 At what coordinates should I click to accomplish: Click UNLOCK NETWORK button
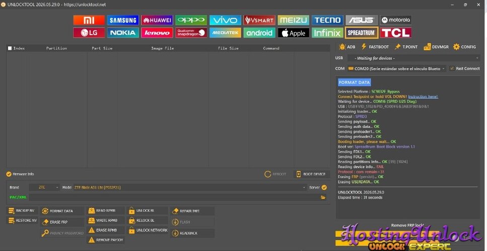click(148, 230)
